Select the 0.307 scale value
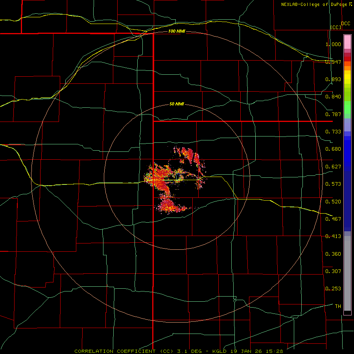 click(333, 271)
